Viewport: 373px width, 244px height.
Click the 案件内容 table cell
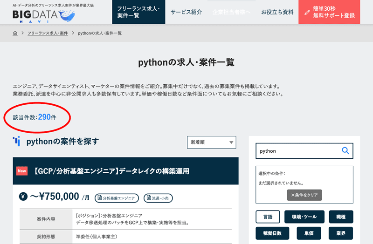(x=46, y=219)
